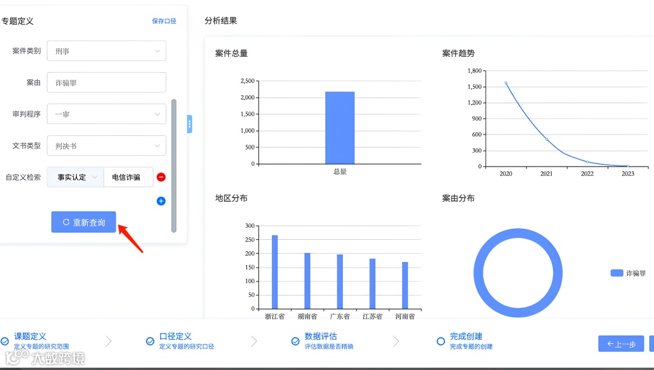
Task: Click the 口径定义 step check icon
Action: 150,341
